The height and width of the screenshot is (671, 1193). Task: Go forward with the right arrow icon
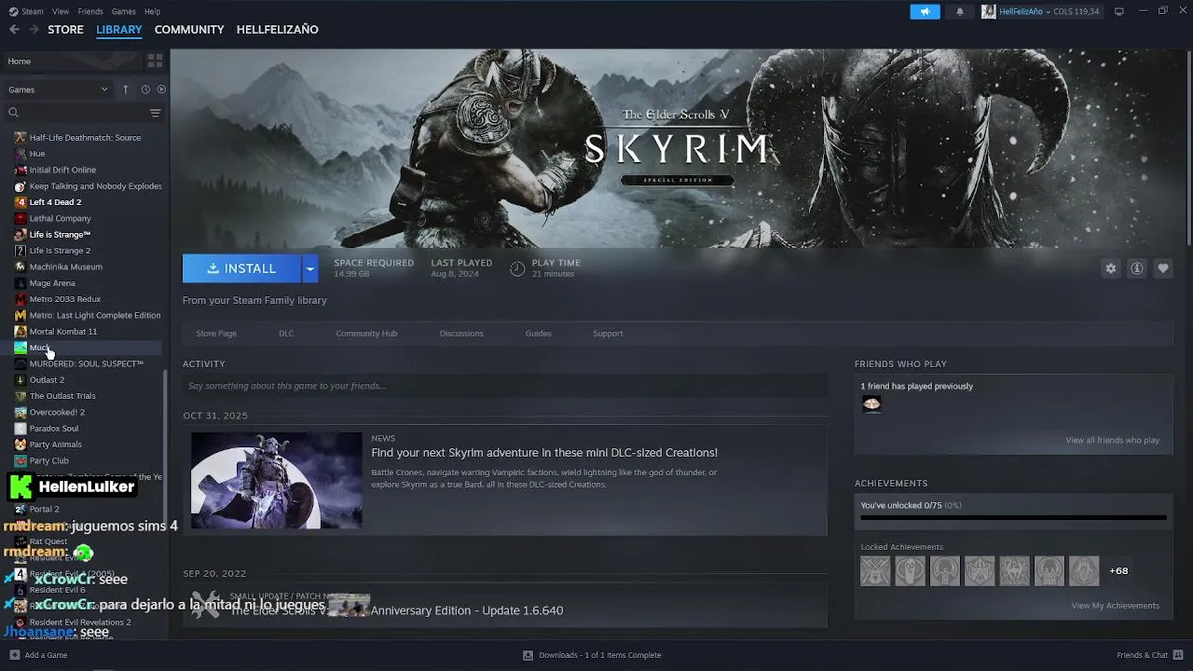click(34, 30)
